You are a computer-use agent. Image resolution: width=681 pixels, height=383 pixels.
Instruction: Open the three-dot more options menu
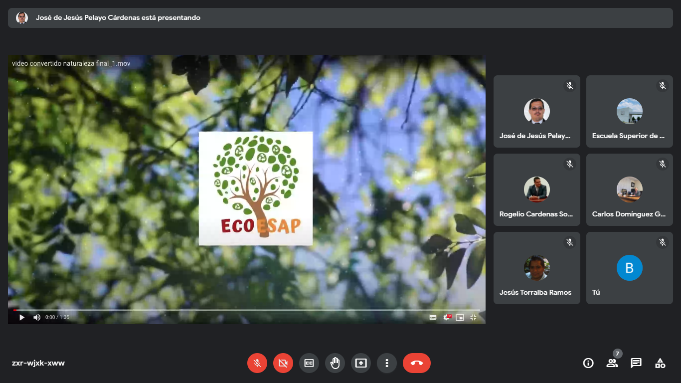click(387, 363)
